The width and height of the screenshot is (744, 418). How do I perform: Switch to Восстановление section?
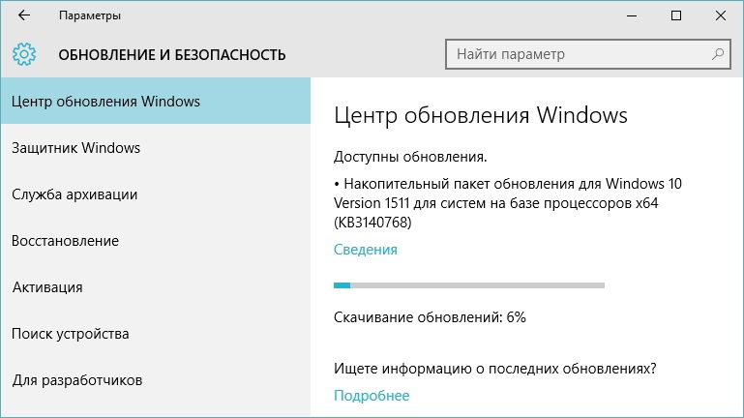point(156,241)
